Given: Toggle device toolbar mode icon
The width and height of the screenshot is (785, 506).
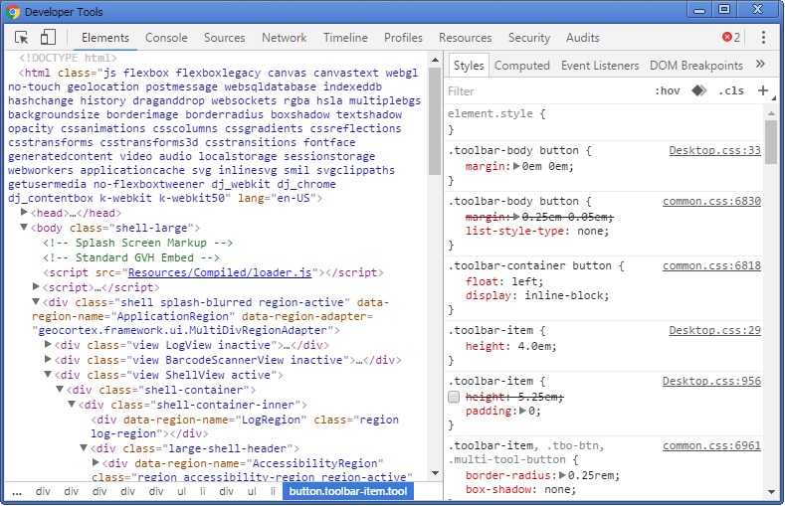Looking at the screenshot, I should pos(48,37).
